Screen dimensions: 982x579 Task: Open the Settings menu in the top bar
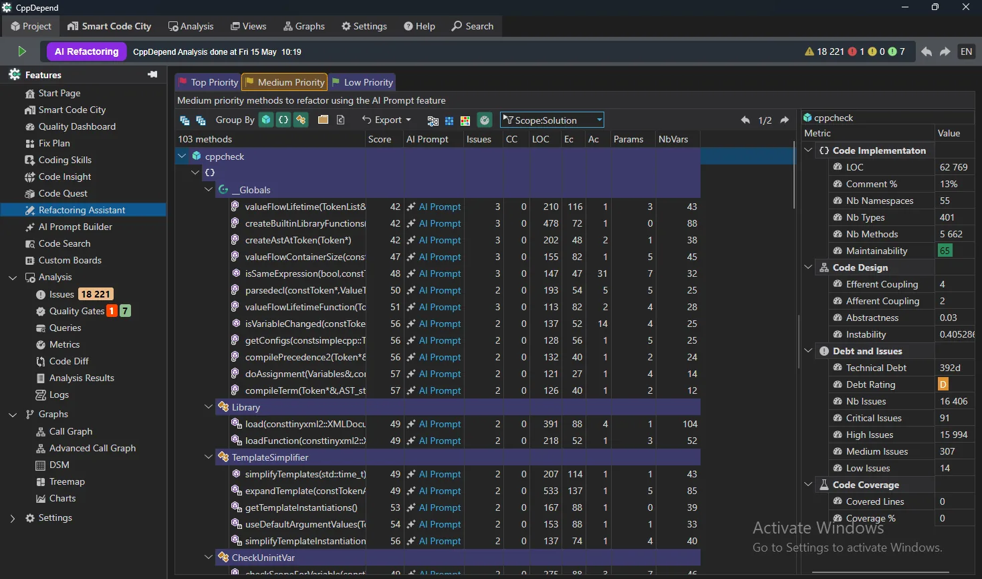(364, 26)
